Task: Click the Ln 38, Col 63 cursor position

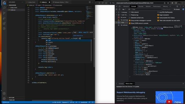Action: tap(56, 102)
